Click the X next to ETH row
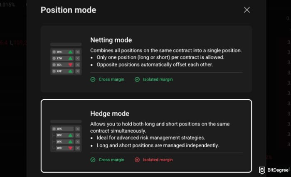The width and height of the screenshot is (291, 177). [x=78, y=58]
